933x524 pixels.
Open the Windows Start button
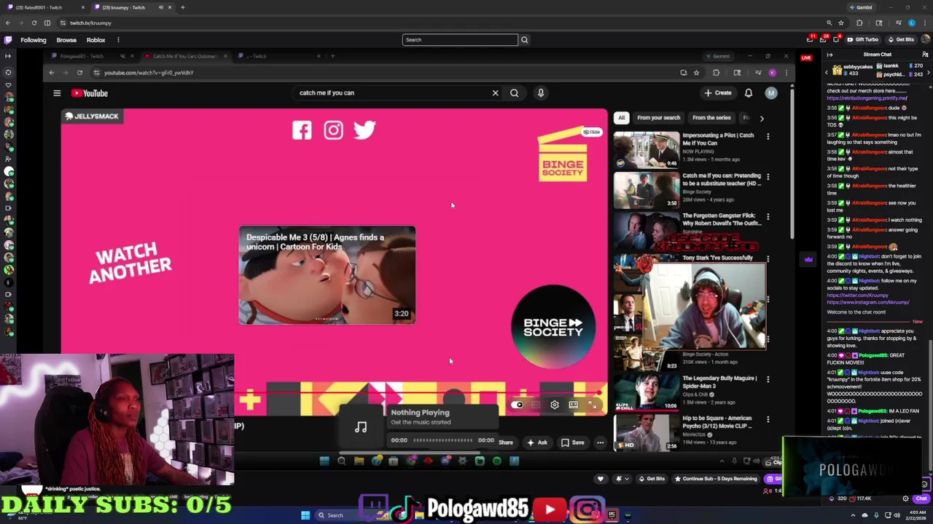[305, 515]
